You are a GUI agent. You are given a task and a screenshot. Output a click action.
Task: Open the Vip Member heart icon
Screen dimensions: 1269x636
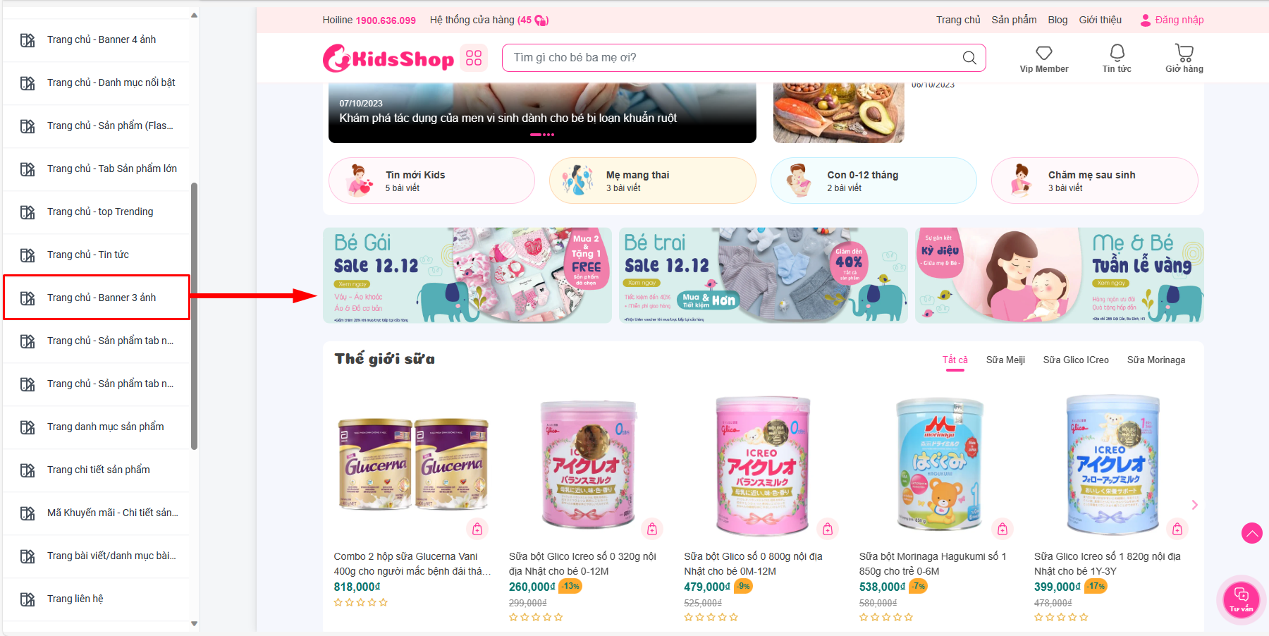click(1043, 53)
